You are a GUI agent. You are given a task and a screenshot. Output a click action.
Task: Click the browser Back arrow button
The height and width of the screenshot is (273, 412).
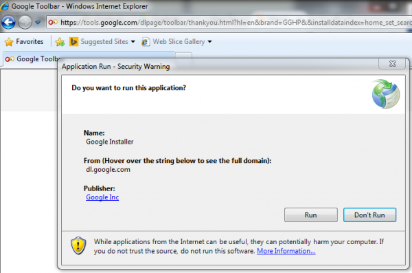coord(8,22)
